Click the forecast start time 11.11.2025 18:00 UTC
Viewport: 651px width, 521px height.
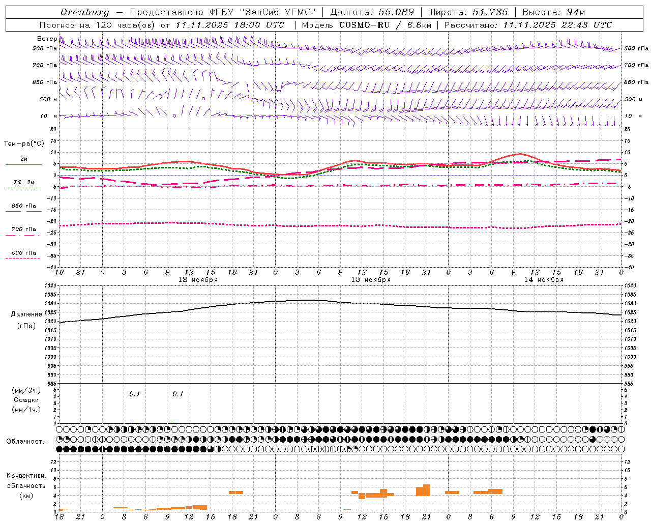tap(230, 25)
